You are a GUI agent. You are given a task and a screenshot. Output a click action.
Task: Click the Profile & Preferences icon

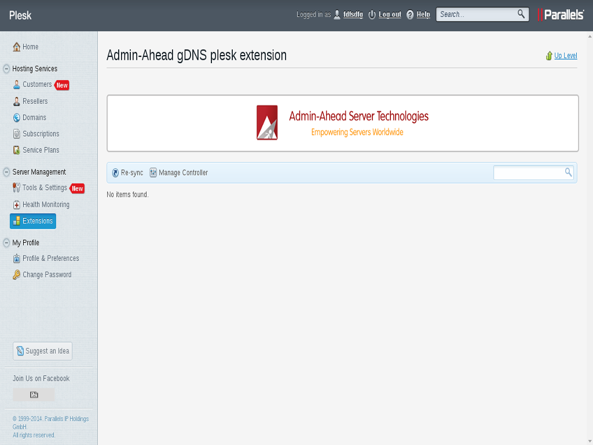pyautogui.click(x=16, y=258)
